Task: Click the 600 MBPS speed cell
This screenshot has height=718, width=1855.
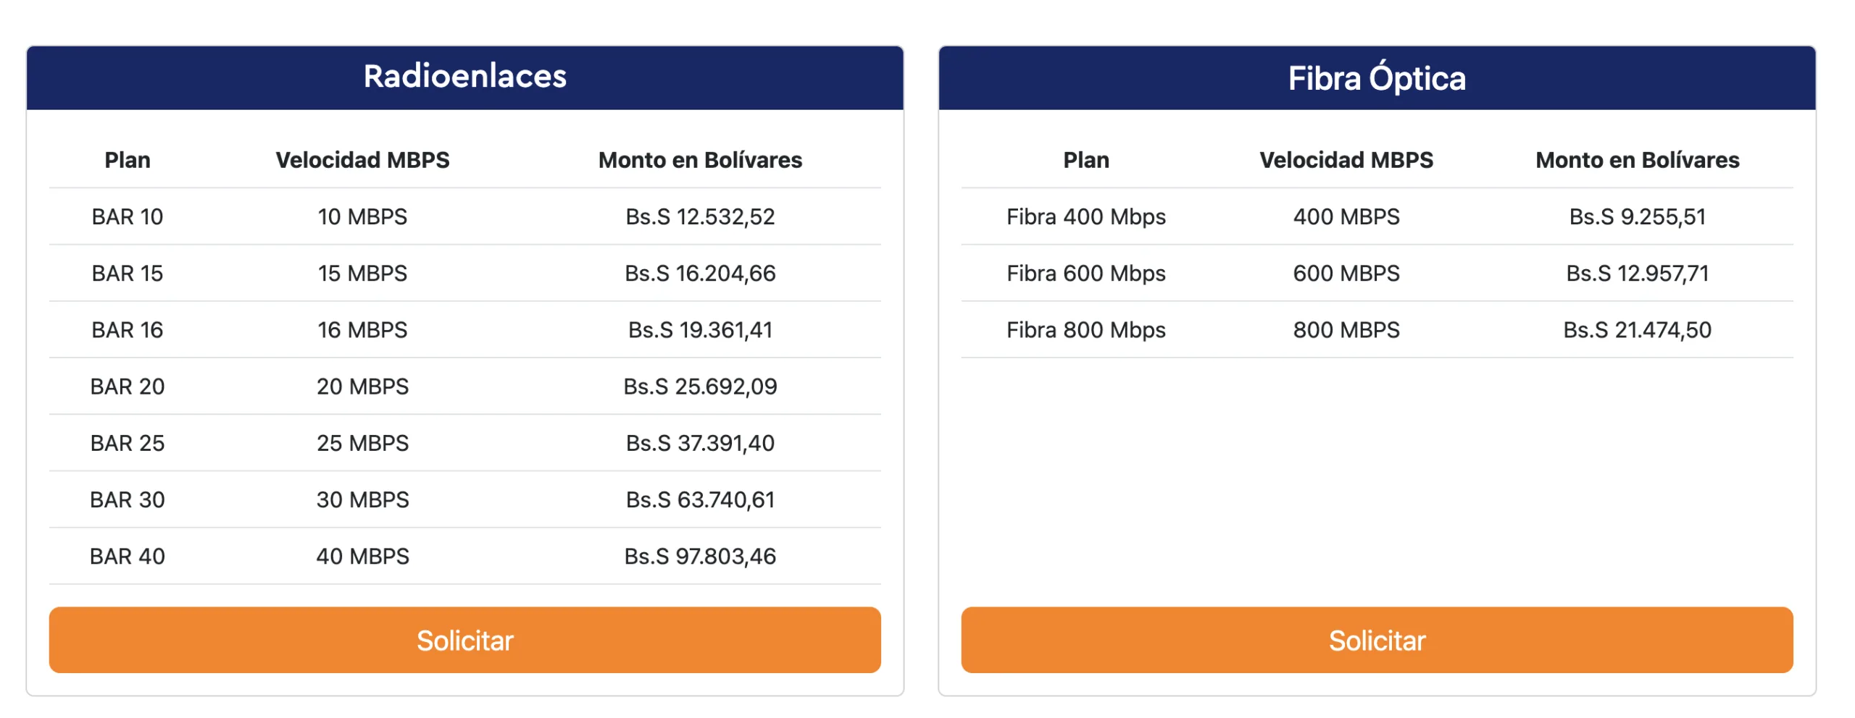Action: tap(1346, 273)
